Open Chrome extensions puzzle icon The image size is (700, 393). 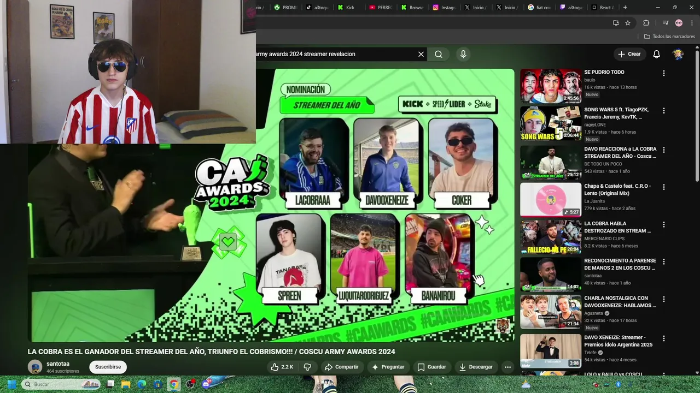(646, 23)
